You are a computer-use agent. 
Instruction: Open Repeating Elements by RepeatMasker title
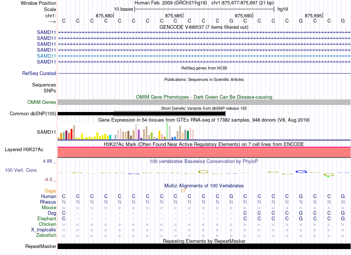pyautogui.click(x=204, y=241)
